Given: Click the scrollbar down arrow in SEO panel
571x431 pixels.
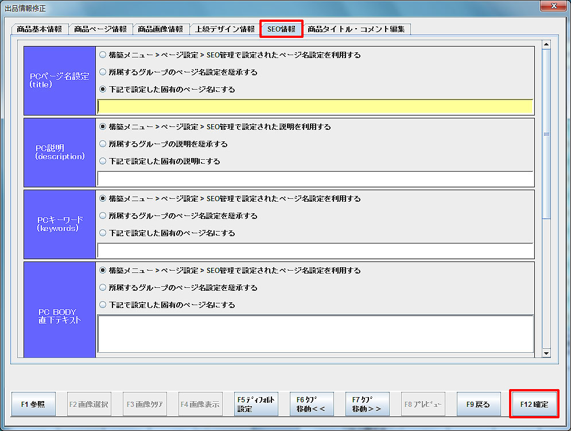Looking at the screenshot, I should [546, 353].
